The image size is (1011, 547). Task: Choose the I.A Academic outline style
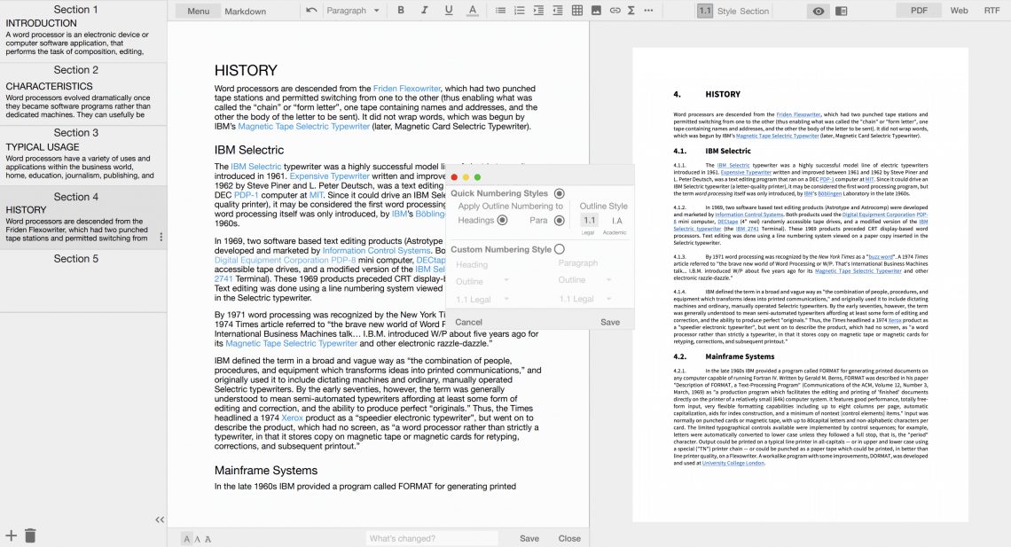(616, 221)
